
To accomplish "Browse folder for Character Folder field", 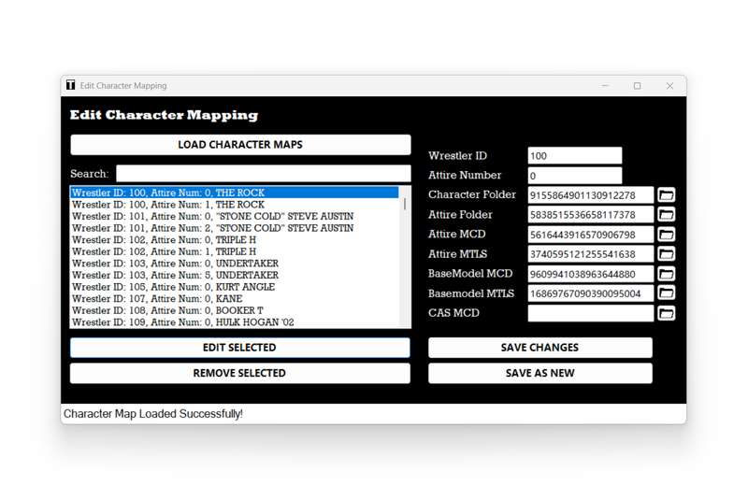I will tap(667, 195).
